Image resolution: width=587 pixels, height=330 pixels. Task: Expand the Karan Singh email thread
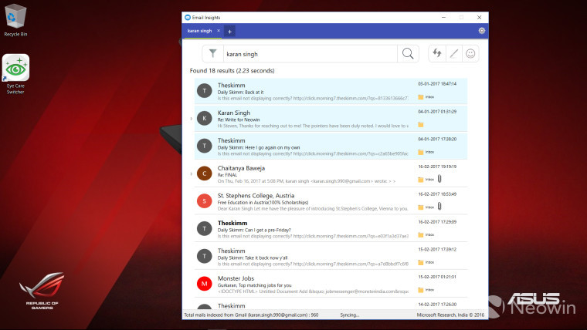pos(192,119)
